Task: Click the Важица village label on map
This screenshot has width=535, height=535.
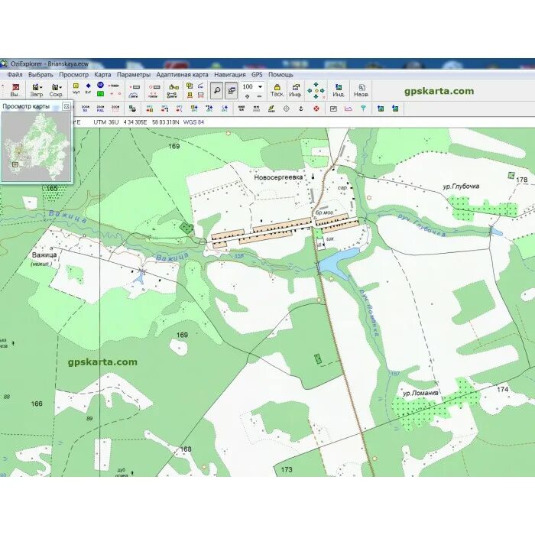Action: pyautogui.click(x=44, y=255)
